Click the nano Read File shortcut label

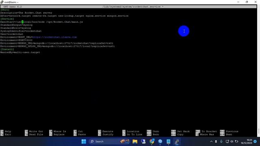click(x=36, y=134)
